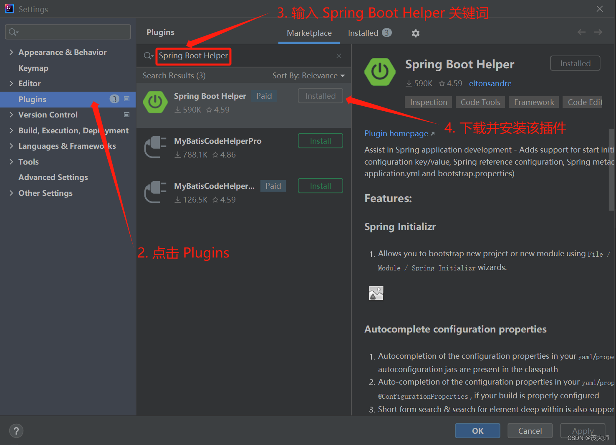The width and height of the screenshot is (616, 445).
Task: Open the Plugin homepage link
Action: pyautogui.click(x=396, y=133)
